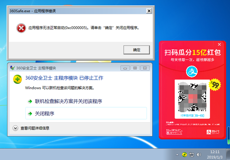
Task: Click 360安全卫士 主程序模块 已停止工作 heading
Action: click(x=64, y=78)
